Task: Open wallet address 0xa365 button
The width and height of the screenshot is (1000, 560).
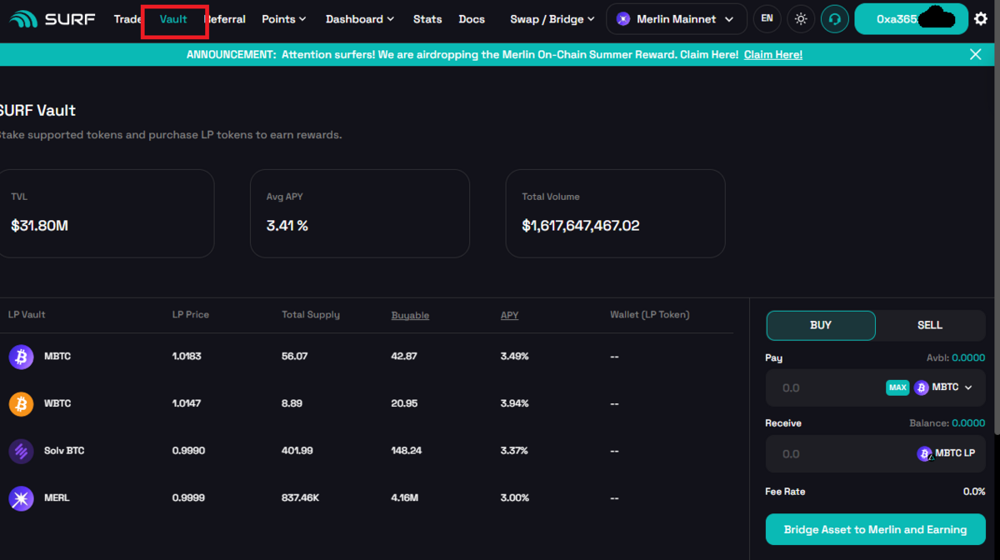Action: click(910, 19)
